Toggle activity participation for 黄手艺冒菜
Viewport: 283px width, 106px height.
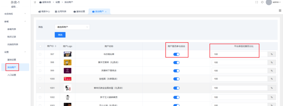coord(176,62)
